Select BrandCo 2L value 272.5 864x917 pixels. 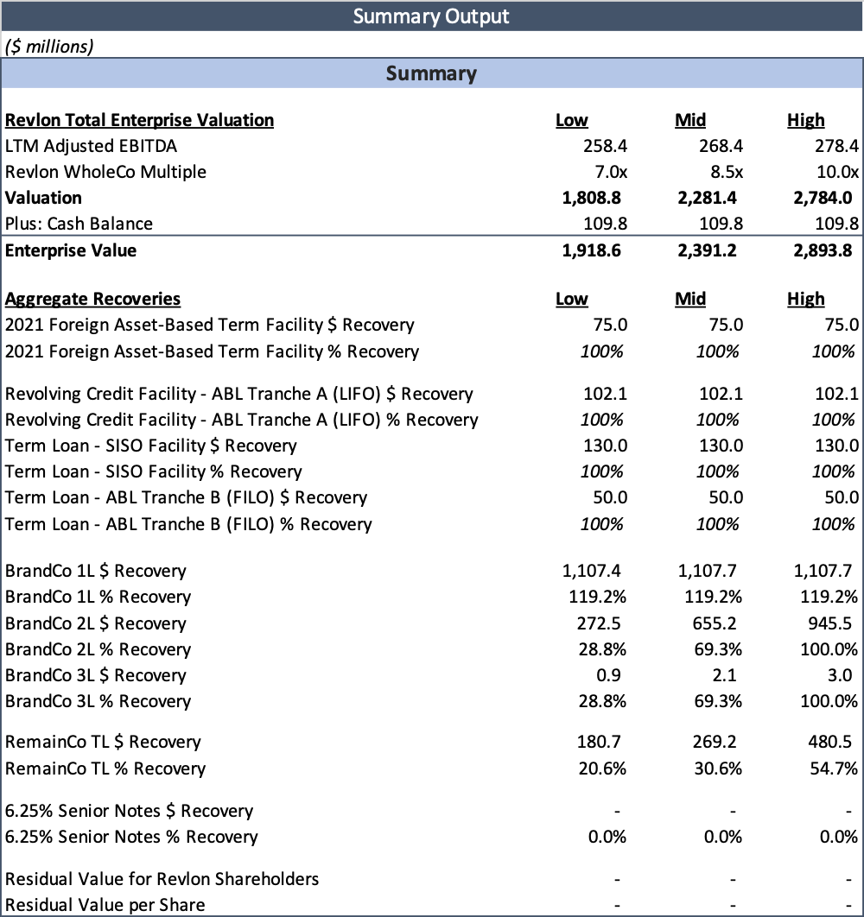point(598,623)
